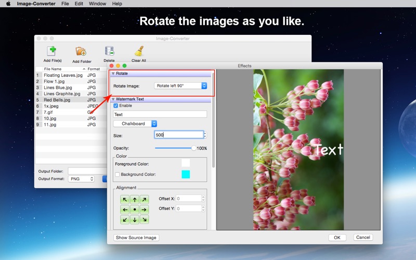Click the cyan Background Color swatch
The height and width of the screenshot is (260, 416).
[186, 174]
